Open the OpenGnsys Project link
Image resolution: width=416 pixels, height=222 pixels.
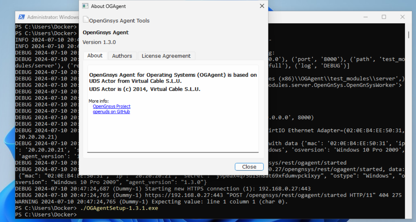[x=112, y=106]
